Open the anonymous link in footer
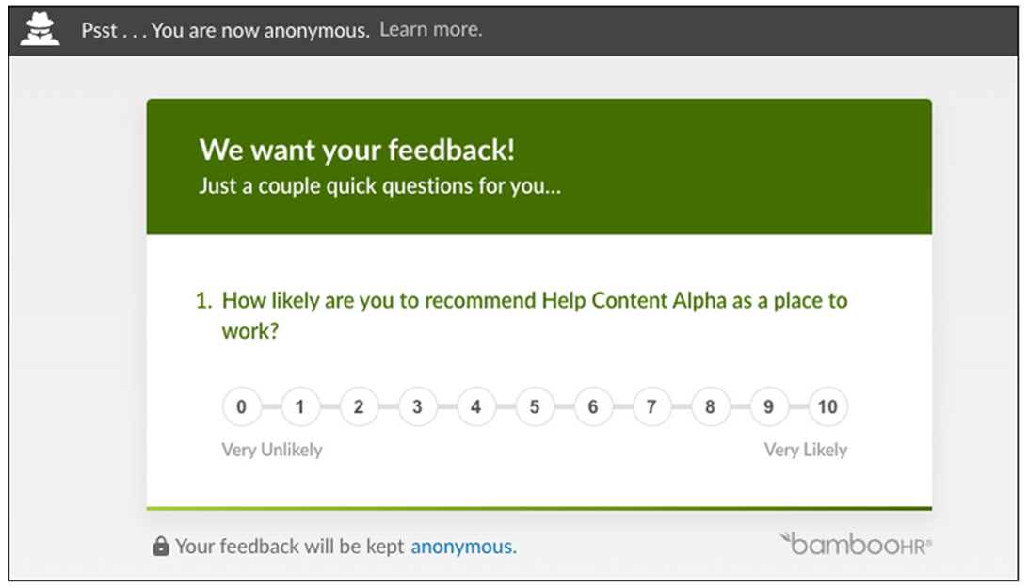 463,547
